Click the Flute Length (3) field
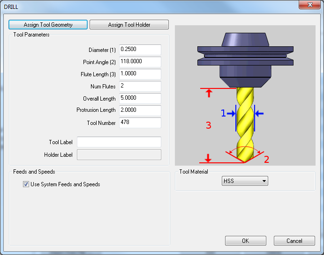This screenshot has width=324, height=255. click(140, 74)
